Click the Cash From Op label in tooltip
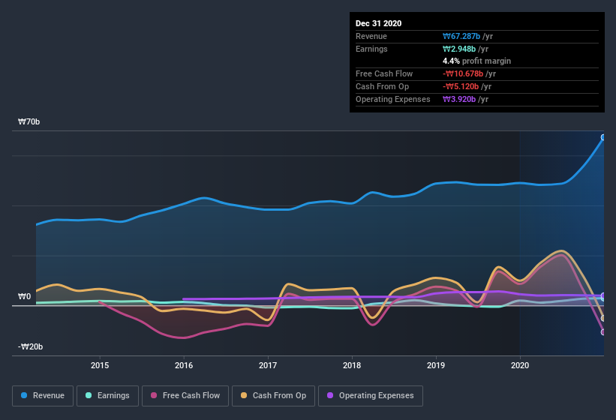Image resolution: width=616 pixels, height=420 pixels. [x=382, y=87]
